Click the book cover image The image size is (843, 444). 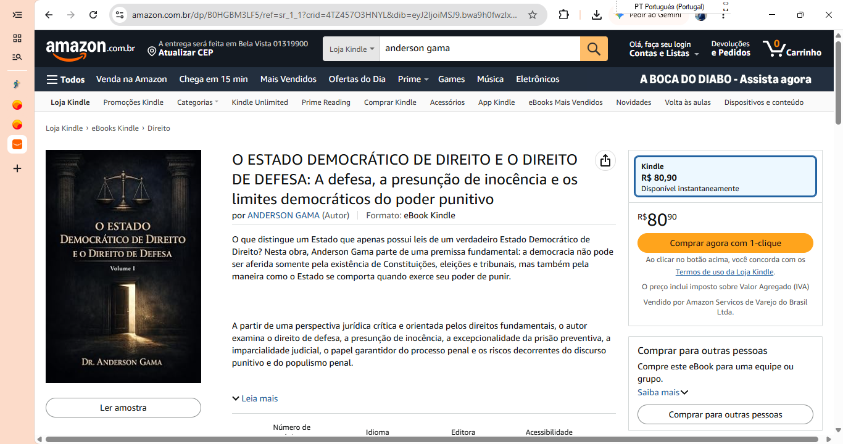point(123,266)
